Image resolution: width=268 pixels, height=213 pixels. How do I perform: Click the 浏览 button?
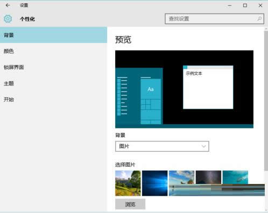[130, 204]
